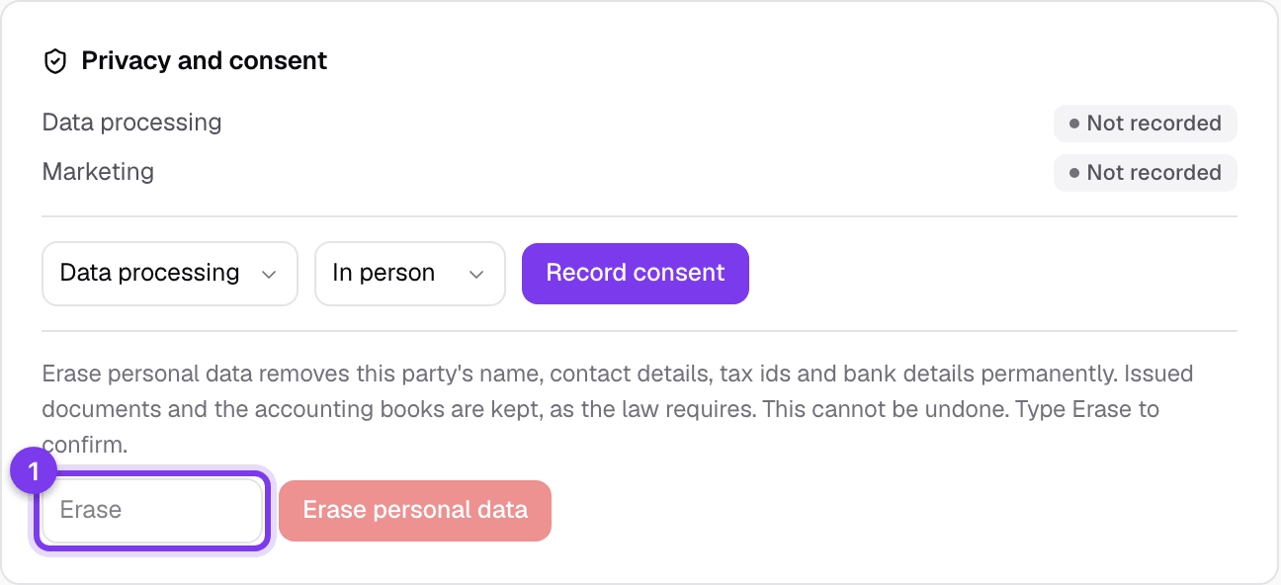Click the status dot in Marketing badge

(1074, 173)
